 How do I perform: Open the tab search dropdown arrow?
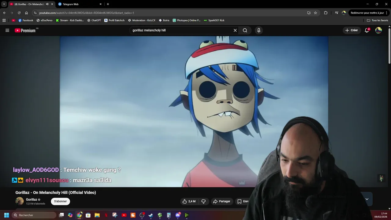[4, 4]
